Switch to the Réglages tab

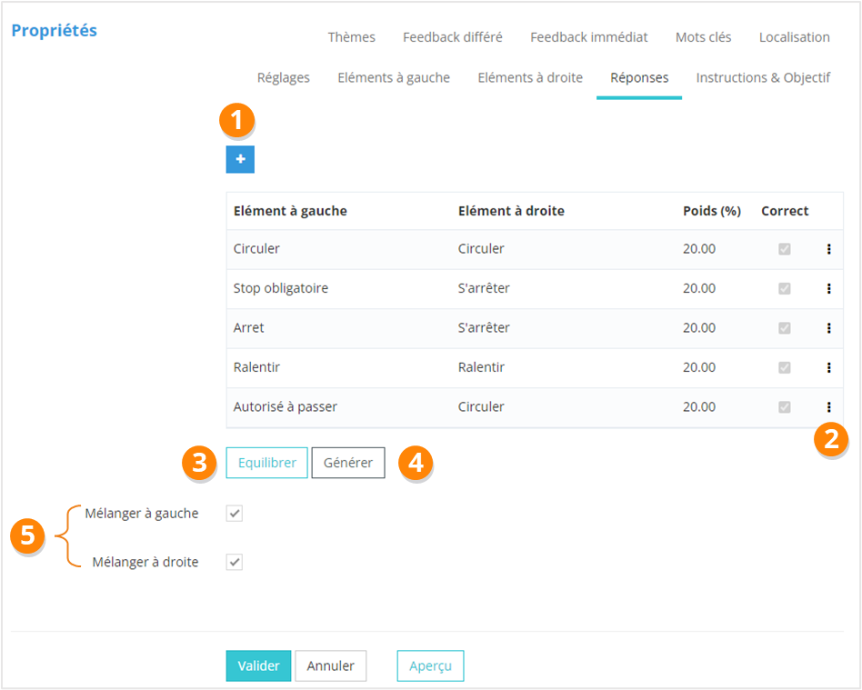tap(283, 77)
